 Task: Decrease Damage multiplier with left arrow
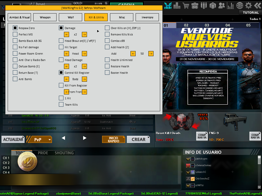tap(67, 34)
